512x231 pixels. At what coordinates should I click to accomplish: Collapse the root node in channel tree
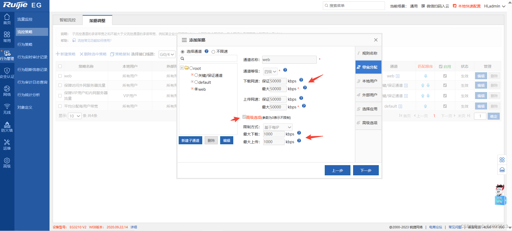182,68
